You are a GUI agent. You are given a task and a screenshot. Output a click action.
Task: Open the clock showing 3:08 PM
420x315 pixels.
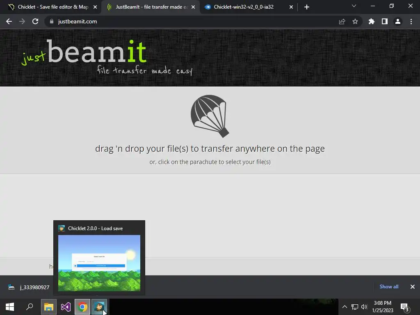click(x=383, y=307)
